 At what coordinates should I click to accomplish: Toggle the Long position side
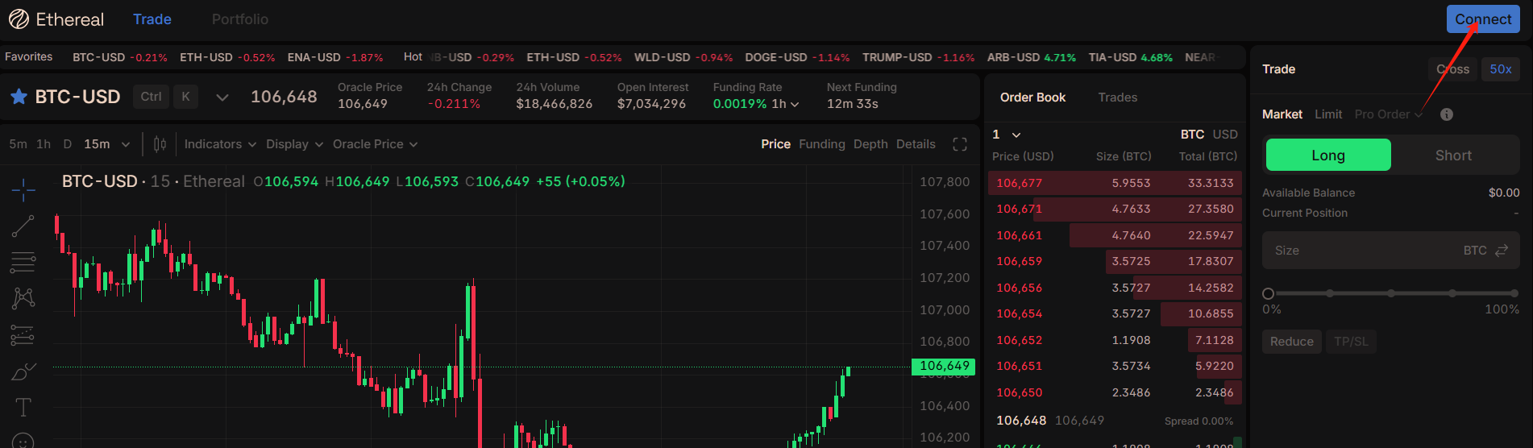[x=1327, y=155]
